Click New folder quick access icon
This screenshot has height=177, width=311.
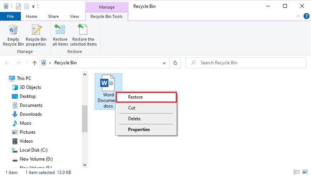(26, 6)
